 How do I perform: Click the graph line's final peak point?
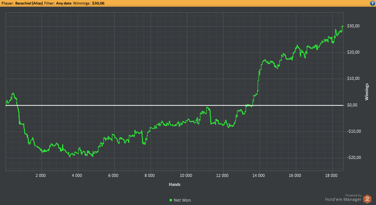[x=343, y=26]
